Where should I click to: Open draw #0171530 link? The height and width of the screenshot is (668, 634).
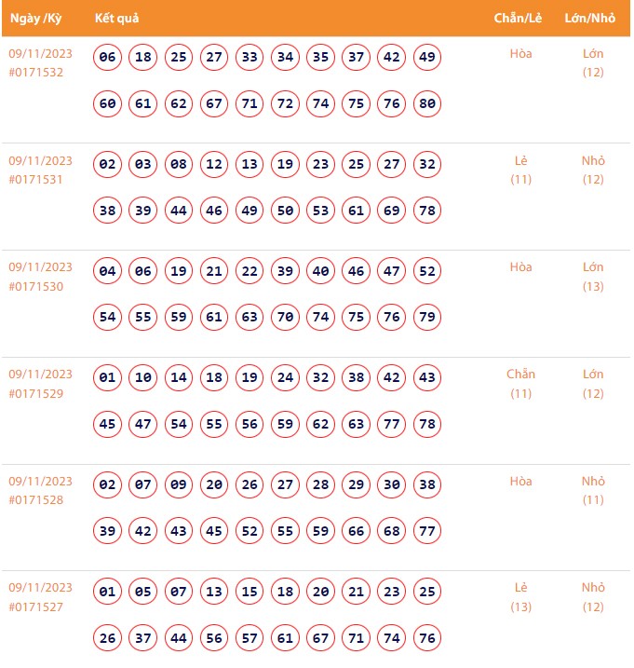pos(36,287)
